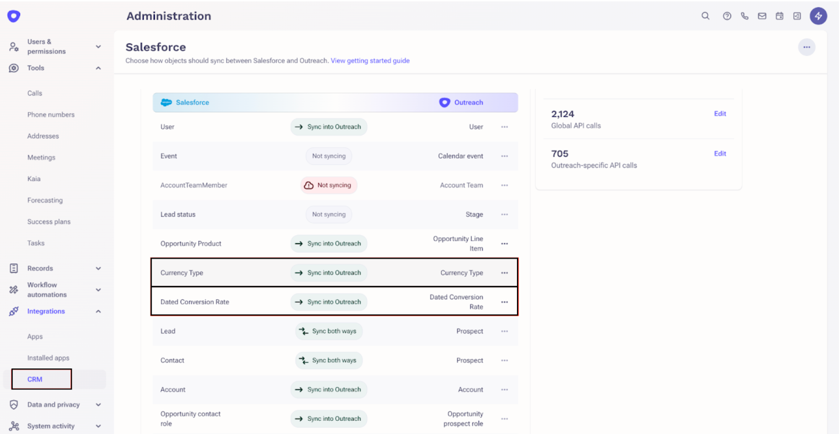The image size is (839, 434).
Task: Click the lightning bolt avatar button
Action: (818, 16)
